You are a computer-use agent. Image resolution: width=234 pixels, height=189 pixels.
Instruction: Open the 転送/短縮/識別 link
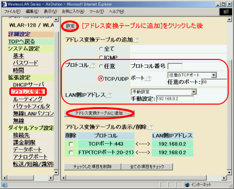coord(33,164)
